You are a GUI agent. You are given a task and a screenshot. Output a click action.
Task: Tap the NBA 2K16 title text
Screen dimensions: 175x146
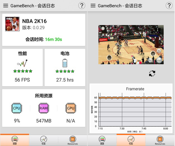[34, 21]
